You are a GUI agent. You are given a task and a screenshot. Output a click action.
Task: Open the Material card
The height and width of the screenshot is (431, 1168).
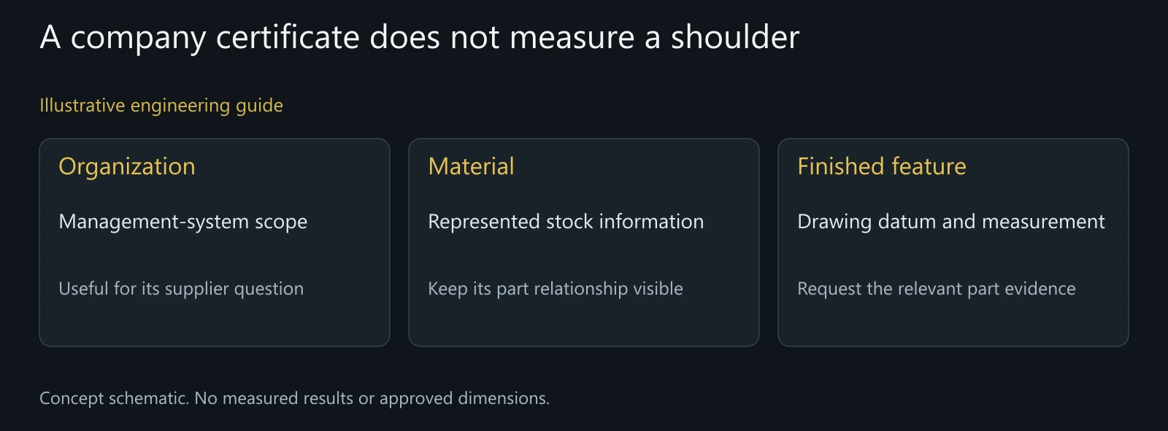coord(584,242)
